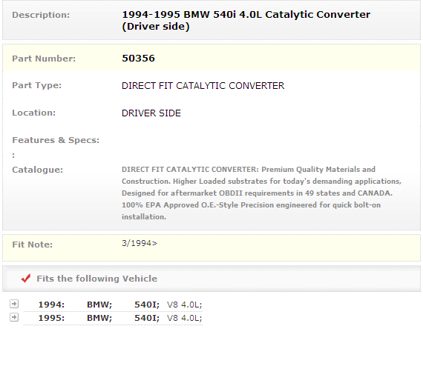Click the 3/1994> fit note value
This screenshot has width=423, height=369.
pos(140,243)
